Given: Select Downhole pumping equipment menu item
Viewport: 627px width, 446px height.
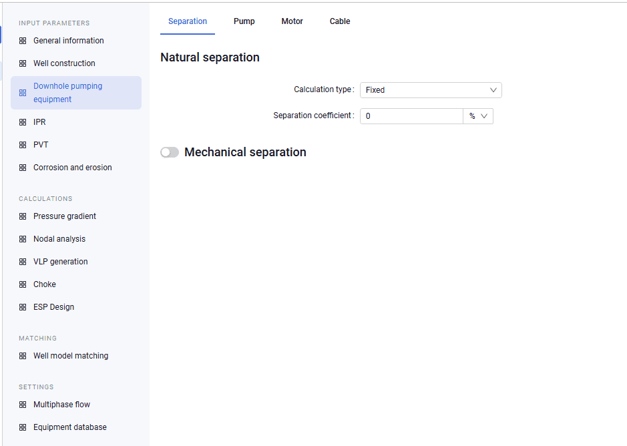Looking at the screenshot, I should point(76,93).
